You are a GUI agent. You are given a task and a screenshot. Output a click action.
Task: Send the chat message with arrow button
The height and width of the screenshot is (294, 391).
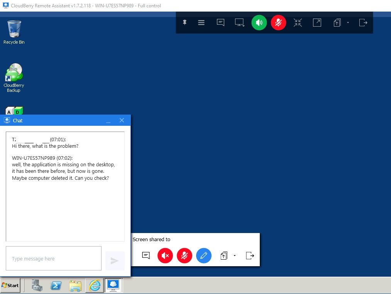[115, 260]
